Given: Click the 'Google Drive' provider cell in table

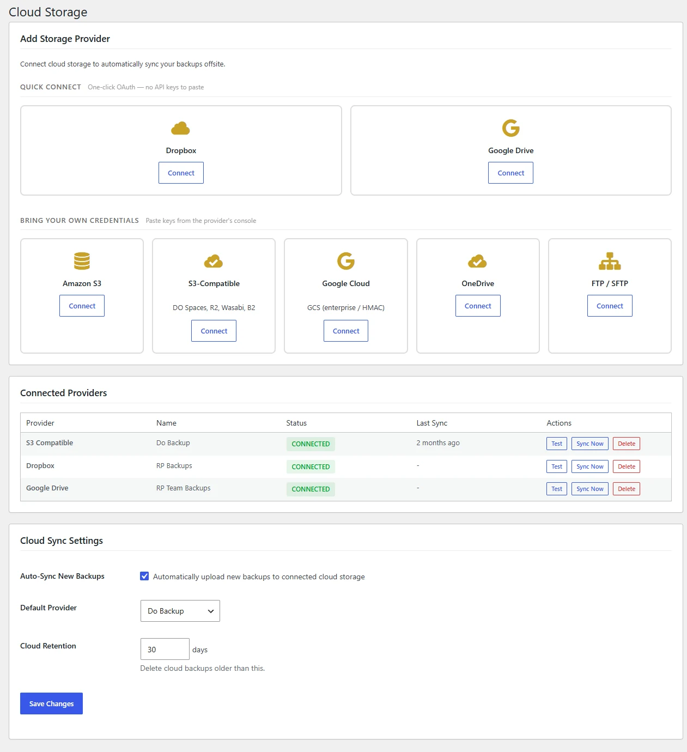Looking at the screenshot, I should (x=47, y=488).
